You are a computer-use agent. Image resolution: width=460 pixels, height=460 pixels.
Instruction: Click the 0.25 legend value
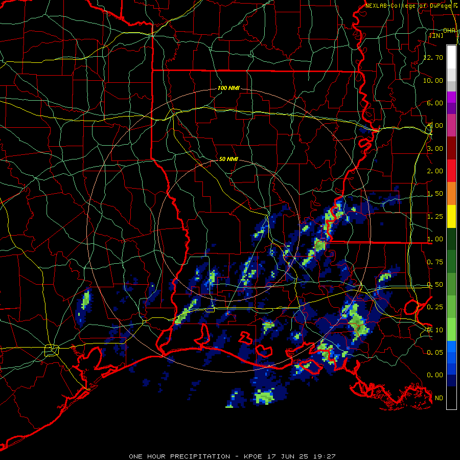click(x=435, y=307)
